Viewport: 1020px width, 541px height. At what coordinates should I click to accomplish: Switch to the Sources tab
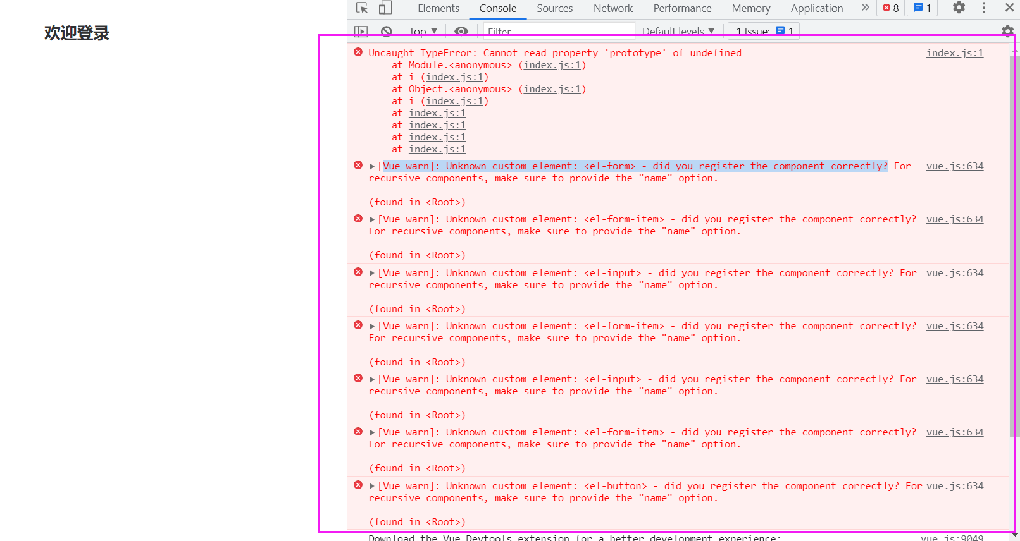pyautogui.click(x=555, y=8)
